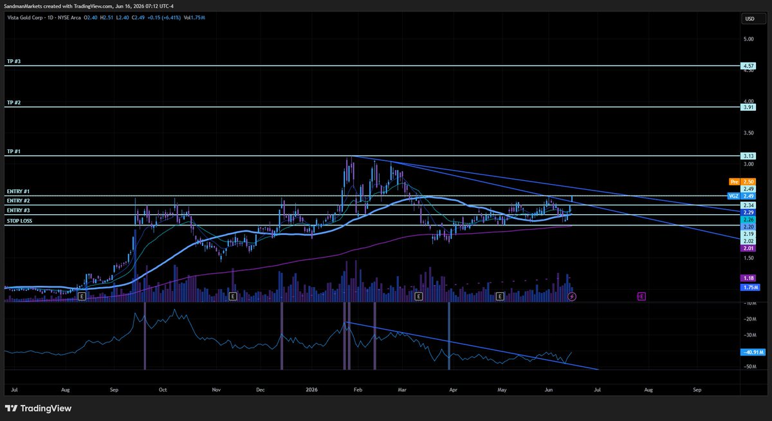
Task: Click the TradingView logo
Action: pyautogui.click(x=38, y=408)
